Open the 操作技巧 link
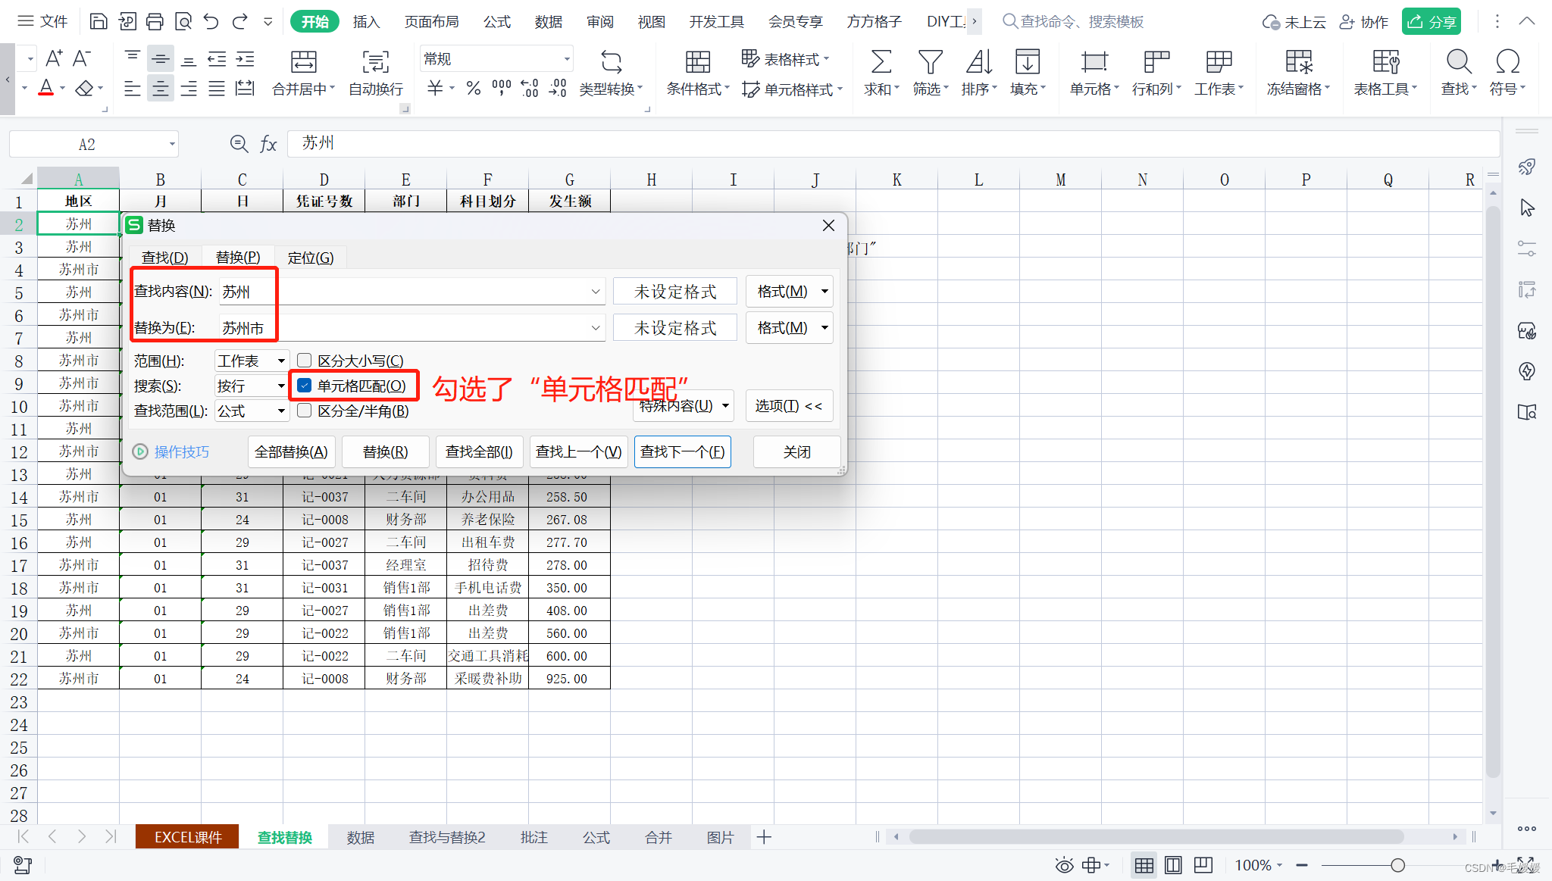Image resolution: width=1552 pixels, height=881 pixels. point(181,452)
